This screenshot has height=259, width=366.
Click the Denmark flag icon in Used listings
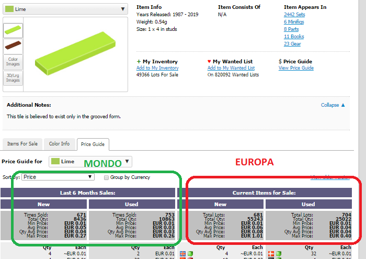[271, 254]
